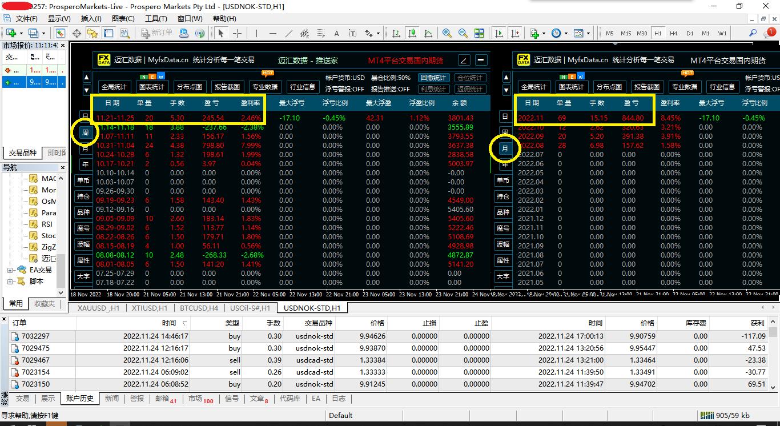Switch to M30 timeframe
Screen dimensions: 780x426
pos(642,33)
